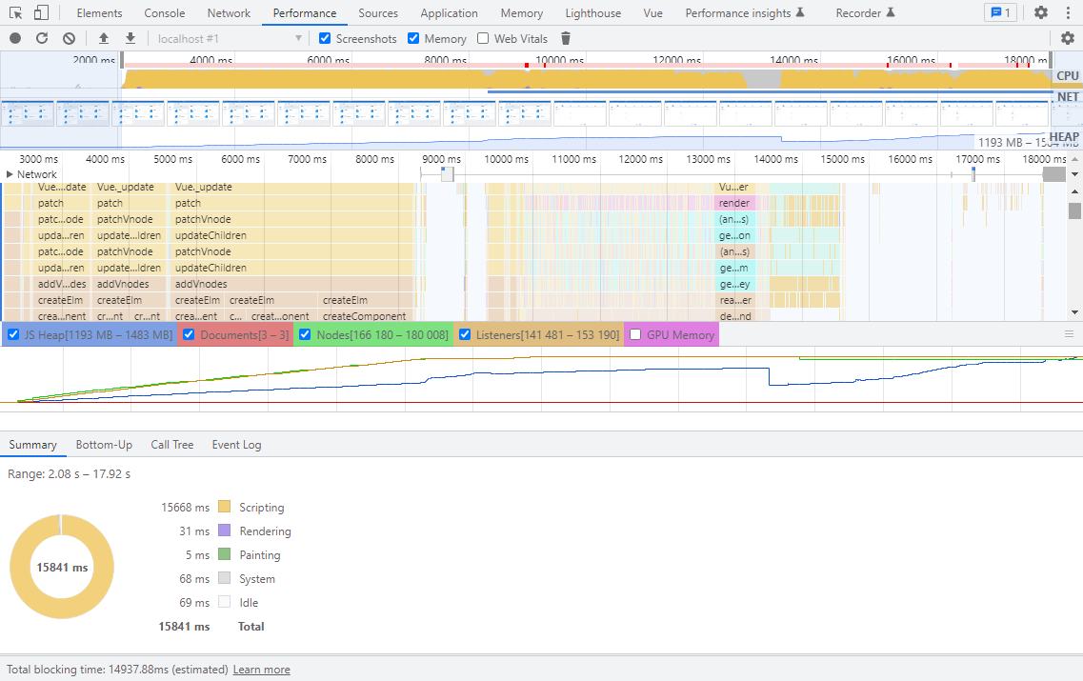This screenshot has height=681, width=1083.
Task: Switch to the Bottom-Up tab
Action: (104, 445)
